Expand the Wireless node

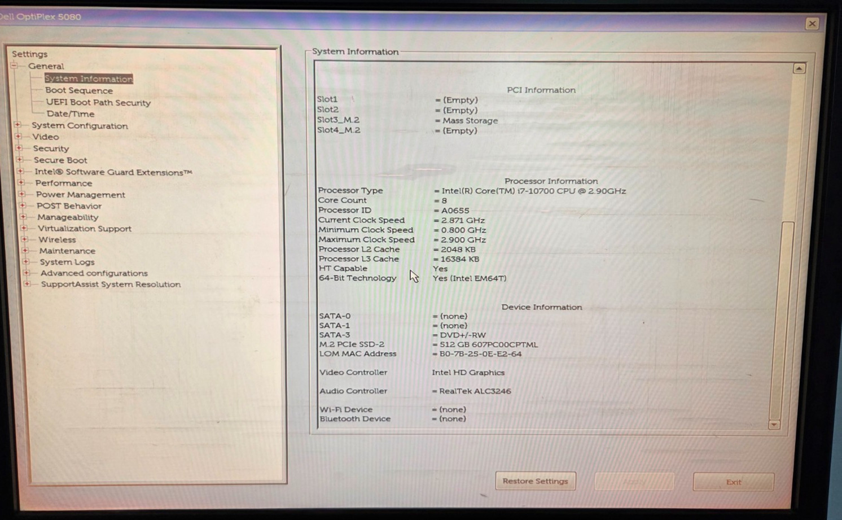coord(24,239)
